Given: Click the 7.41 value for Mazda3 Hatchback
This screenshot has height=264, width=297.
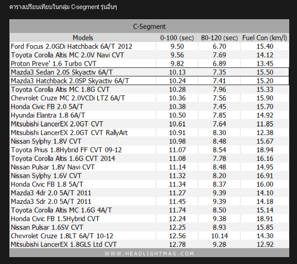Looking at the screenshot, I should coord(220,81).
